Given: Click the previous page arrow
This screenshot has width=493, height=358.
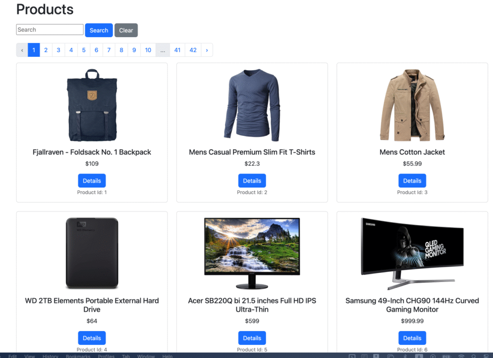Looking at the screenshot, I should 22,50.
